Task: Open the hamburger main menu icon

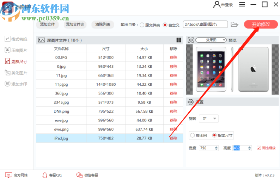Action: click(242, 5)
